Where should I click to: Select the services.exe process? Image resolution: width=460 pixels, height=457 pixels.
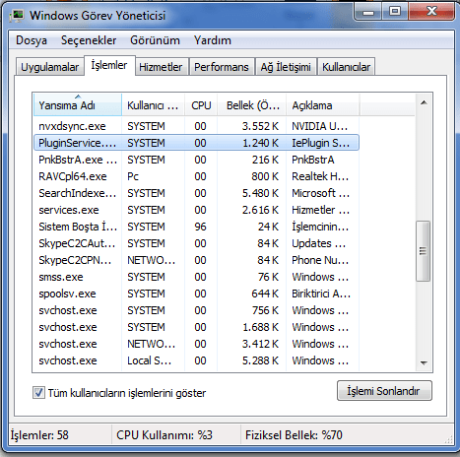point(196,210)
